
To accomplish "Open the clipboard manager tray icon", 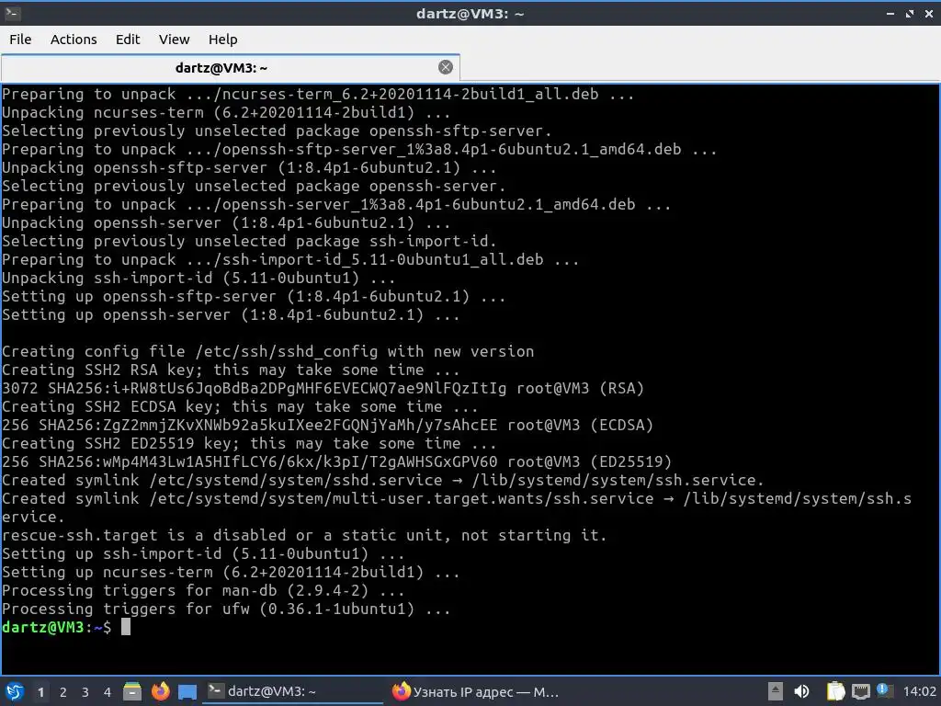I will click(x=835, y=691).
